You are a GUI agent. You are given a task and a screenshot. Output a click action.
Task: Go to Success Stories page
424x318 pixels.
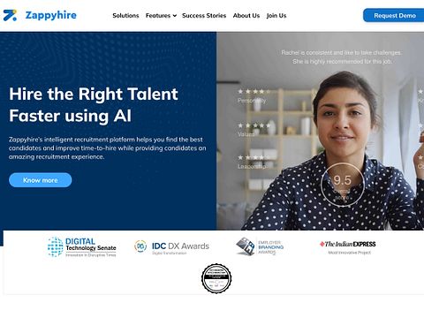click(204, 16)
